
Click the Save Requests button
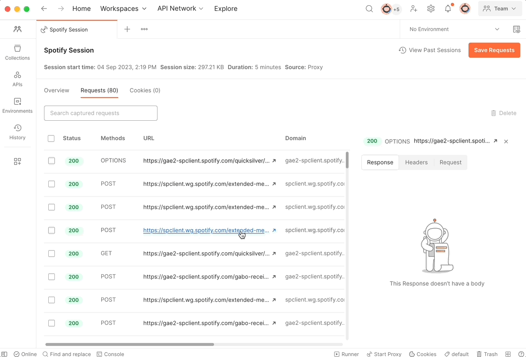494,50
